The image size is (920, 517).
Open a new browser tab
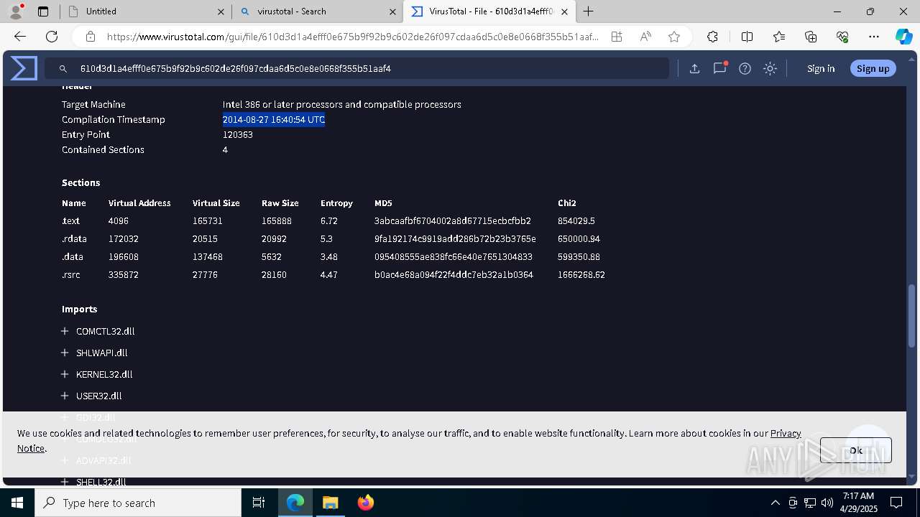[x=588, y=11]
